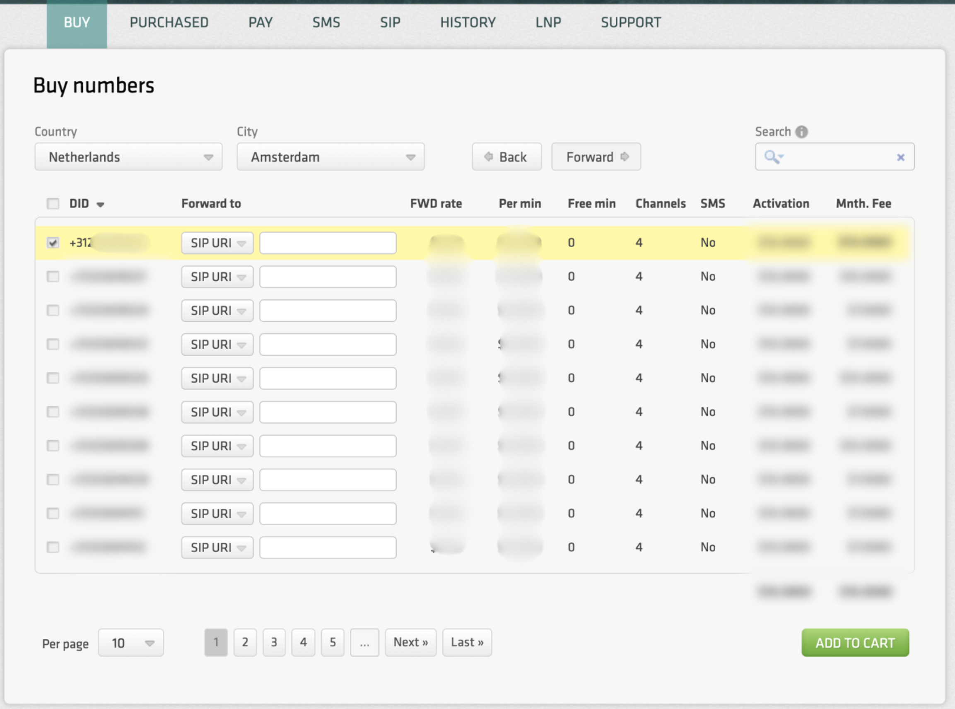Click the Back button
The image size is (955, 709).
point(506,157)
